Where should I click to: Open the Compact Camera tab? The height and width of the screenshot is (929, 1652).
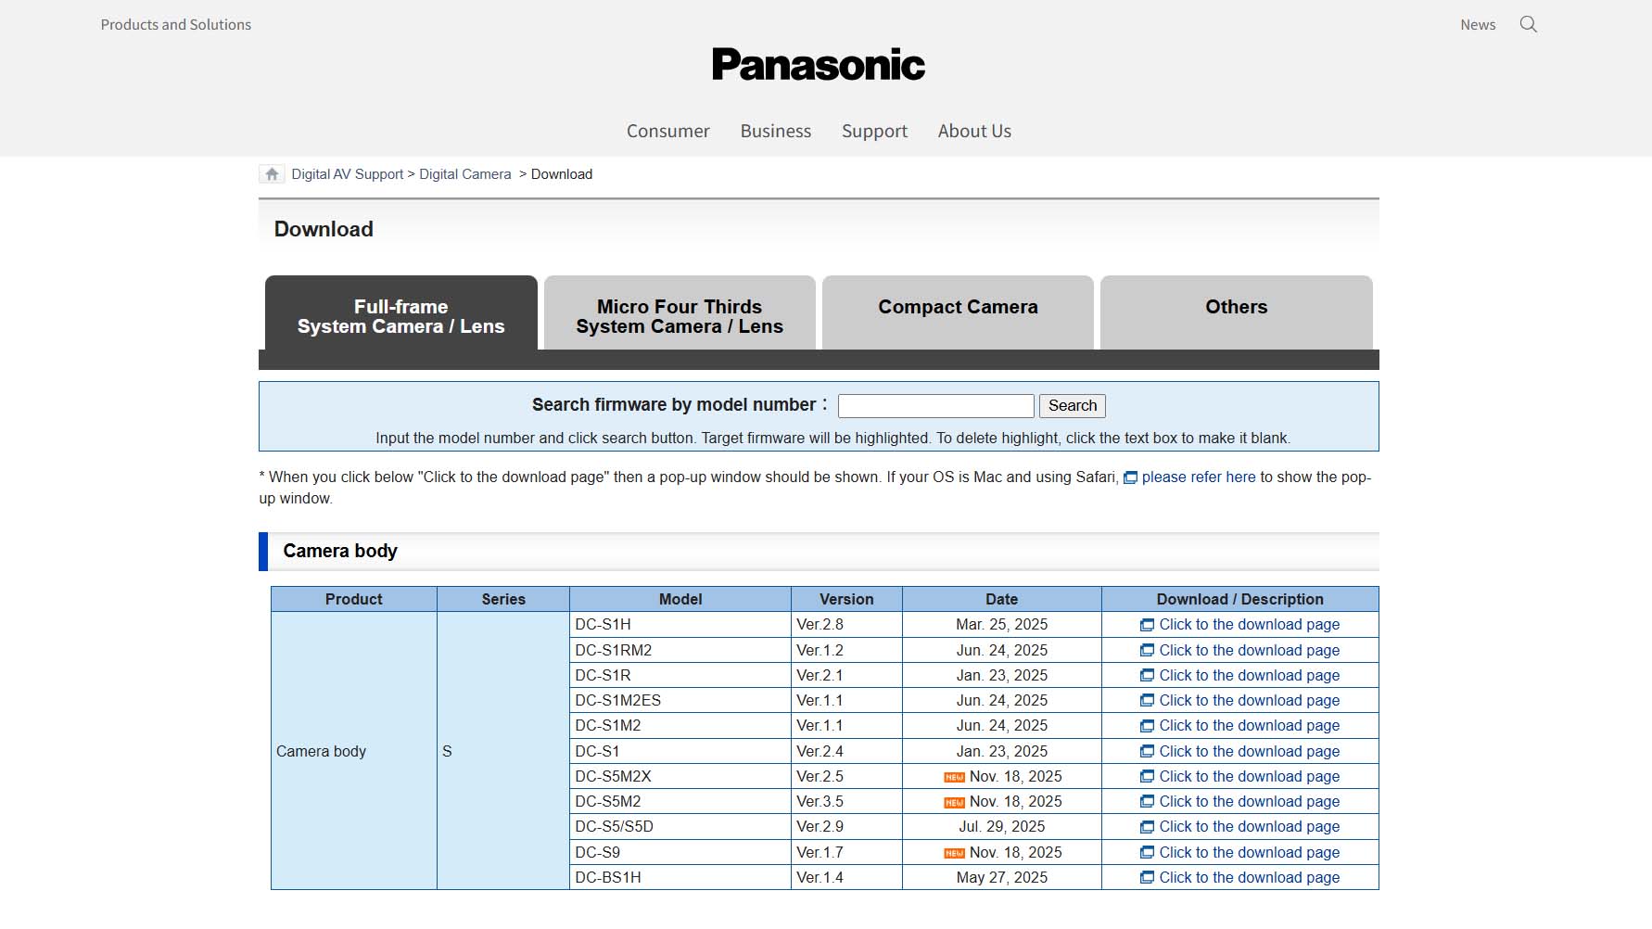click(x=957, y=307)
